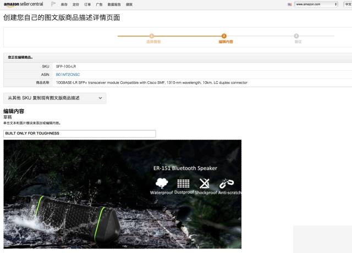
Task: Open the 数据报告 (Reports) menu
Action: click(114, 4)
